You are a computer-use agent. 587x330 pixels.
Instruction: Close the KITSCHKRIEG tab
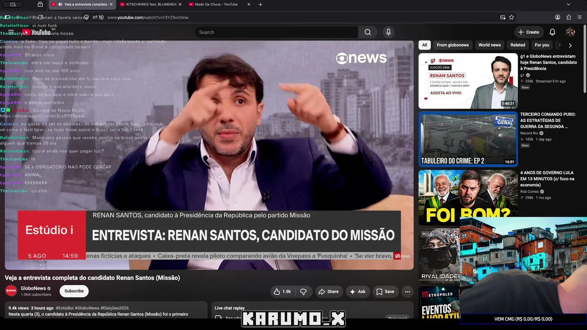pos(180,5)
